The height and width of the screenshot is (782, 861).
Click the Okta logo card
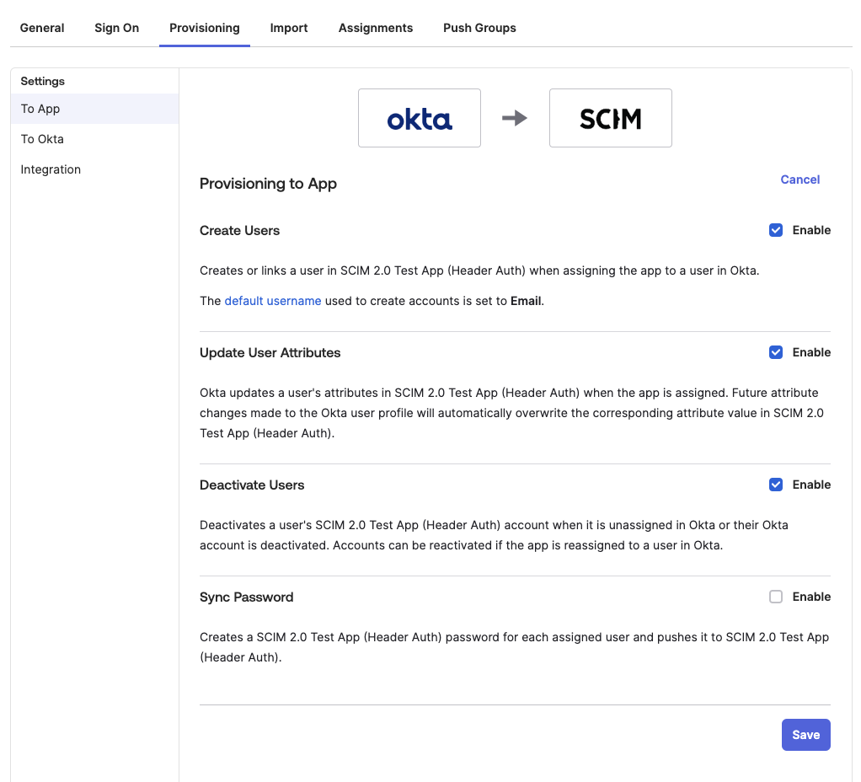tap(419, 117)
